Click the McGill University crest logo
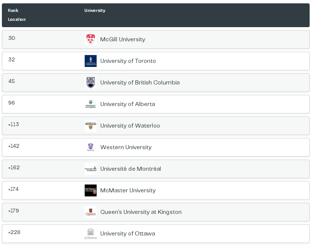This screenshot has height=247, width=313. click(90, 39)
